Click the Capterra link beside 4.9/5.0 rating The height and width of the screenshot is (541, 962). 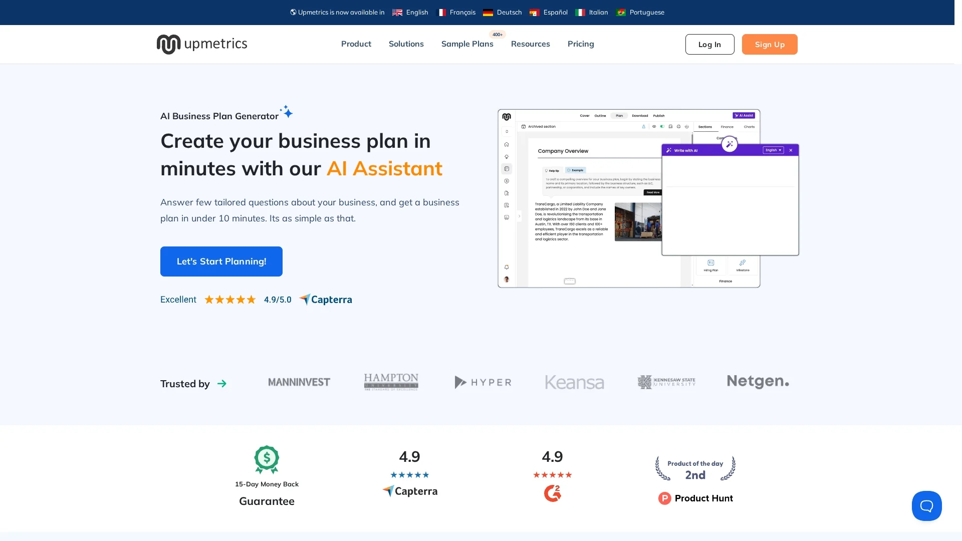tap(326, 300)
